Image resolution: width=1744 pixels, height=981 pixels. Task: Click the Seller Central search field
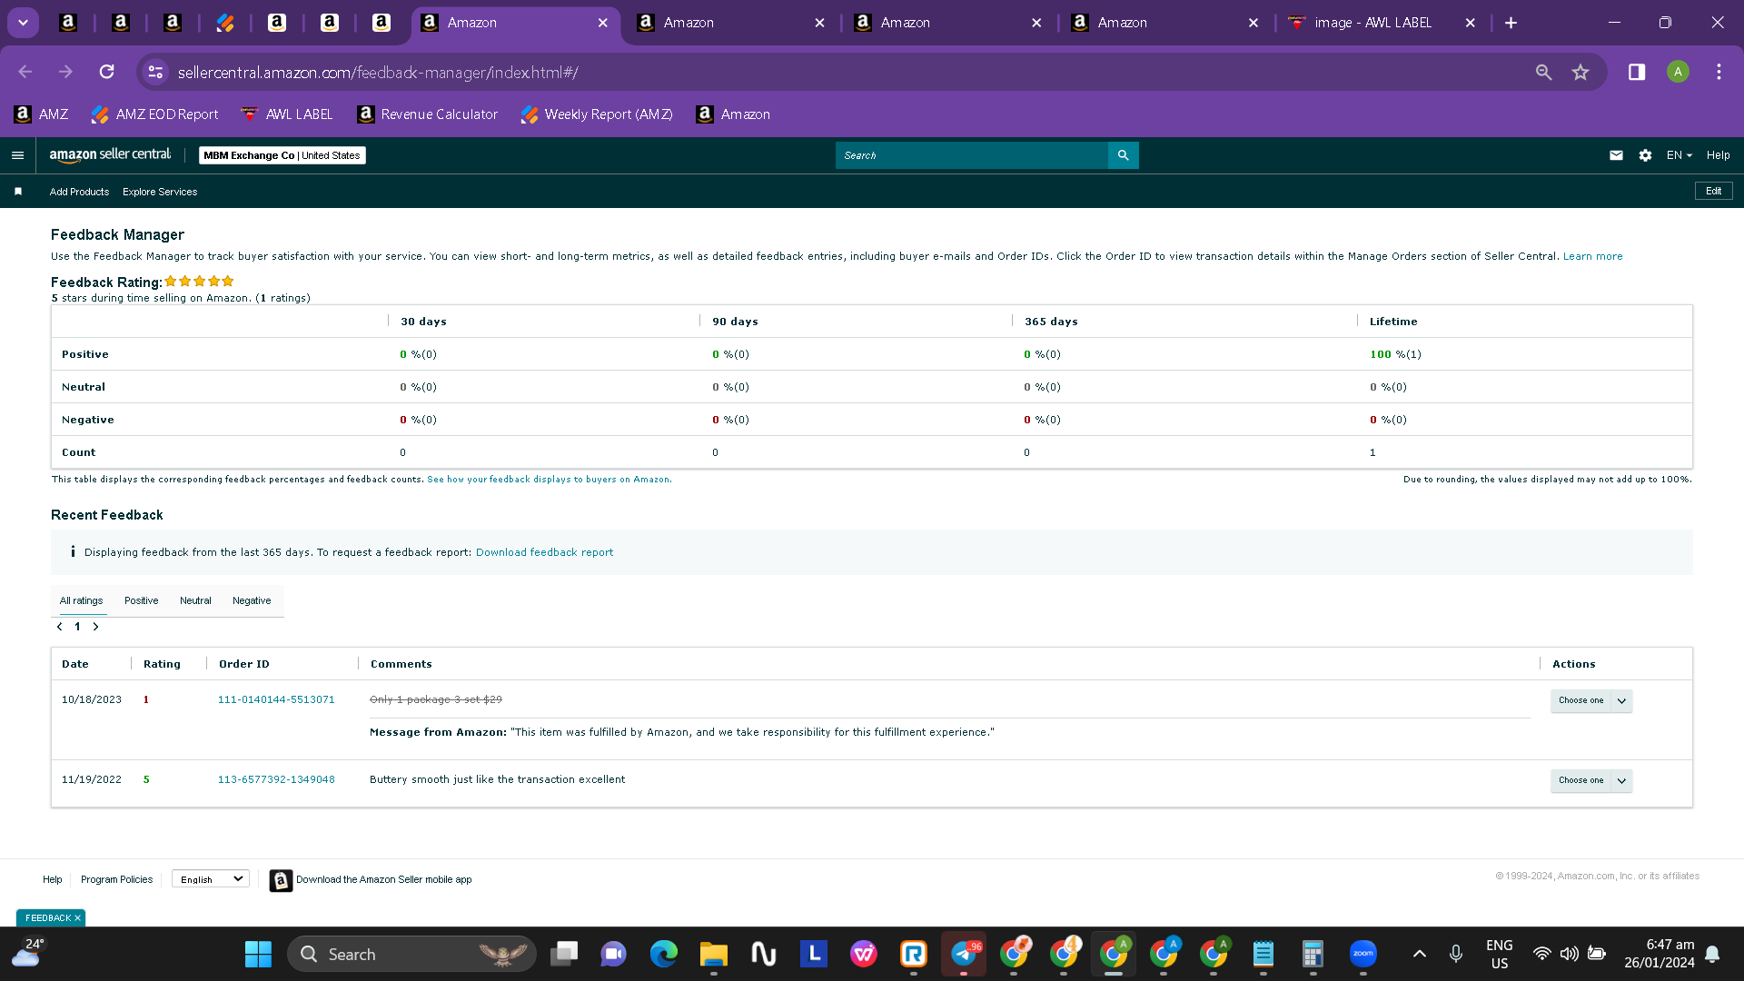[971, 155]
